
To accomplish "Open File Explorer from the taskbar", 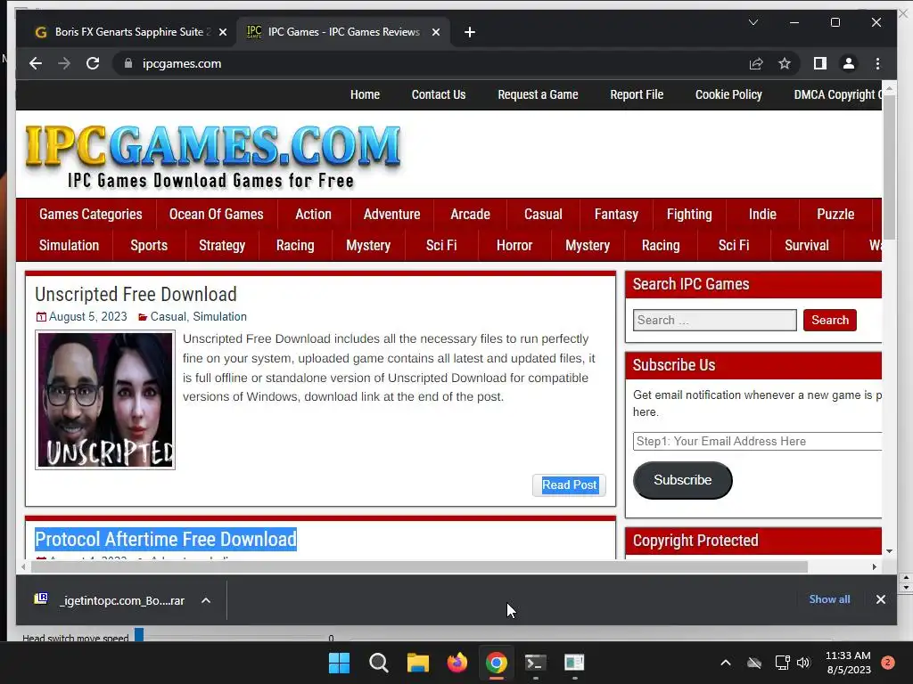I will click(417, 663).
